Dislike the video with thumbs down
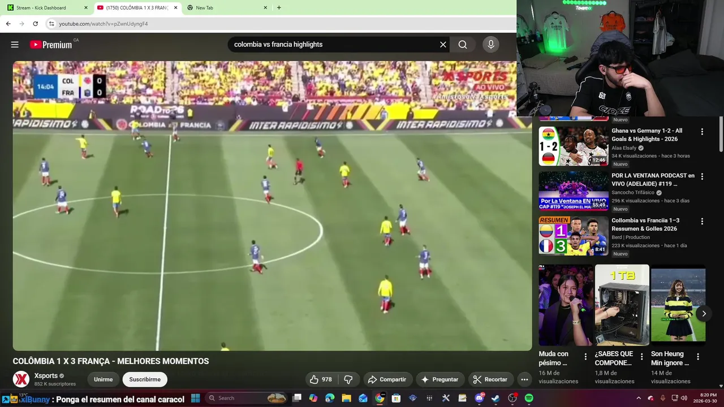The width and height of the screenshot is (724, 407). tap(348, 379)
